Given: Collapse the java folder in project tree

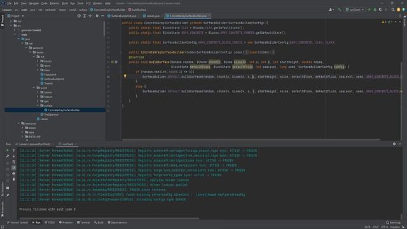Looking at the screenshot, I should pyautogui.click(x=18, y=39).
